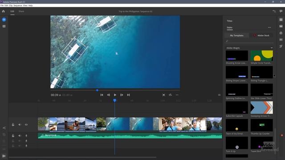Open the Sequence menu

click(x=18, y=6)
